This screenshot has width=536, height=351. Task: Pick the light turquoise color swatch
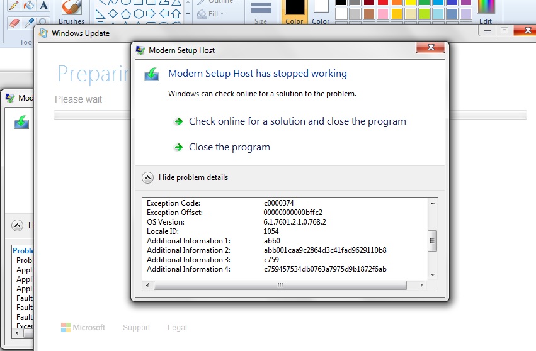438,14
